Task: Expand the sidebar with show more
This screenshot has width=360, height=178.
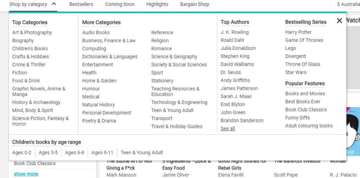Action: tap(26, 174)
